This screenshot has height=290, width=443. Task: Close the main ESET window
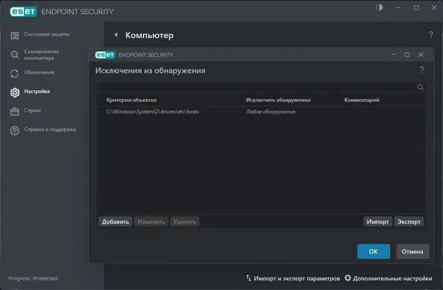434,8
